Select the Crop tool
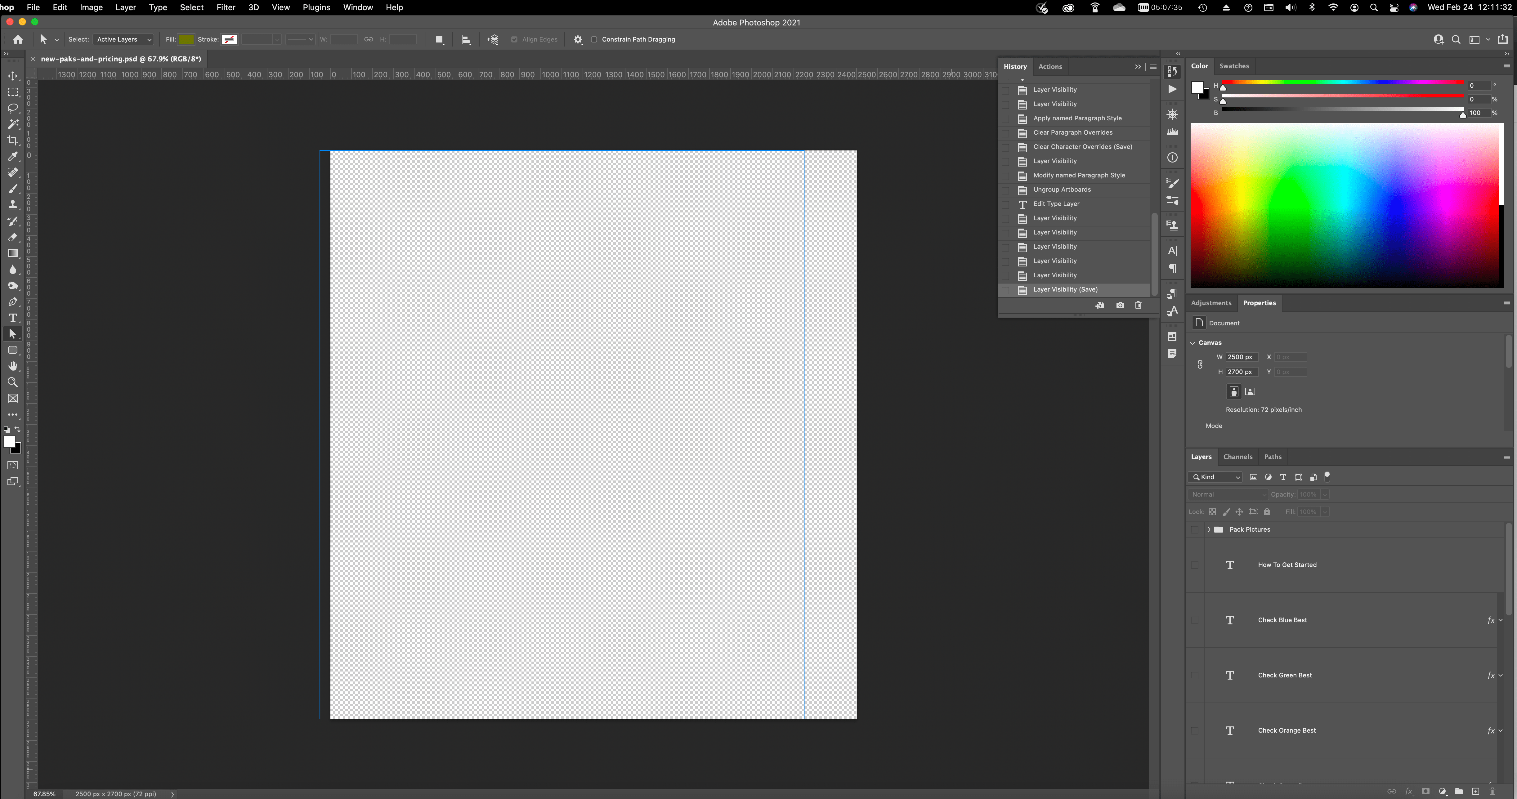 13,141
